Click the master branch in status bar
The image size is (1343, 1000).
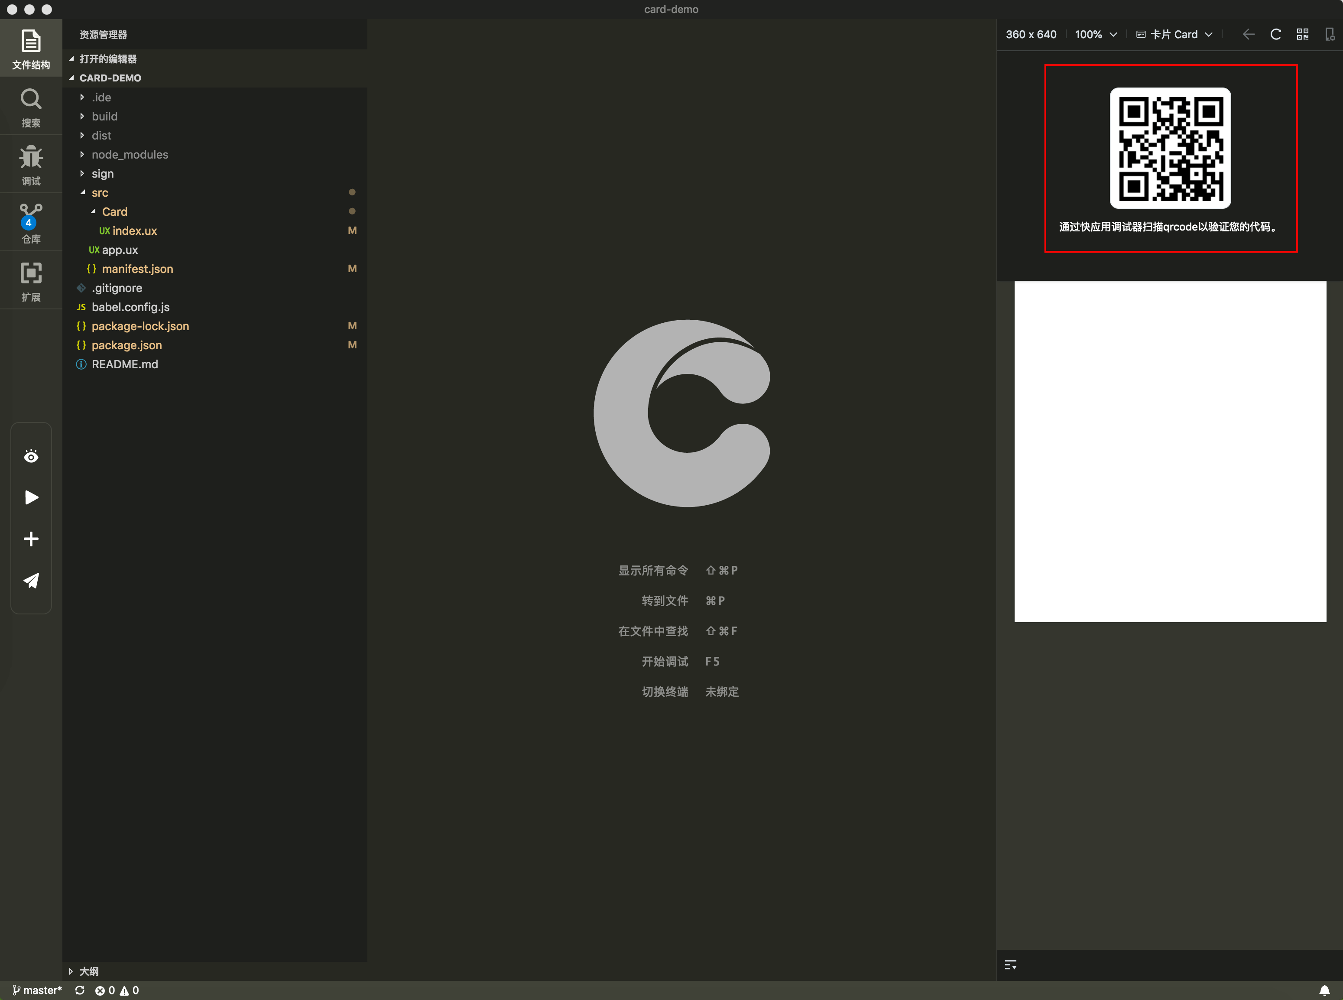(x=38, y=990)
